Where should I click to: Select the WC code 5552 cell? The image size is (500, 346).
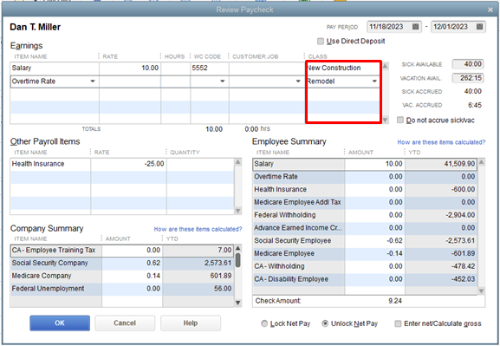(210, 68)
